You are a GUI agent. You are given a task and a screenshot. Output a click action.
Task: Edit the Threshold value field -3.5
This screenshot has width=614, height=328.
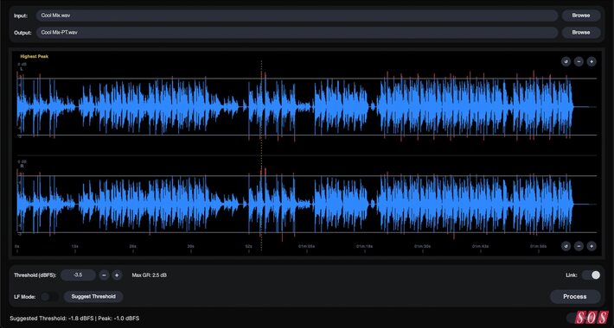pos(78,275)
